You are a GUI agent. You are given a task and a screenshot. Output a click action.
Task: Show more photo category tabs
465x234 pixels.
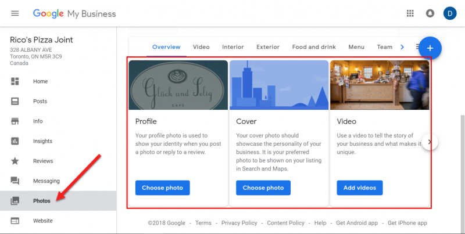click(402, 47)
